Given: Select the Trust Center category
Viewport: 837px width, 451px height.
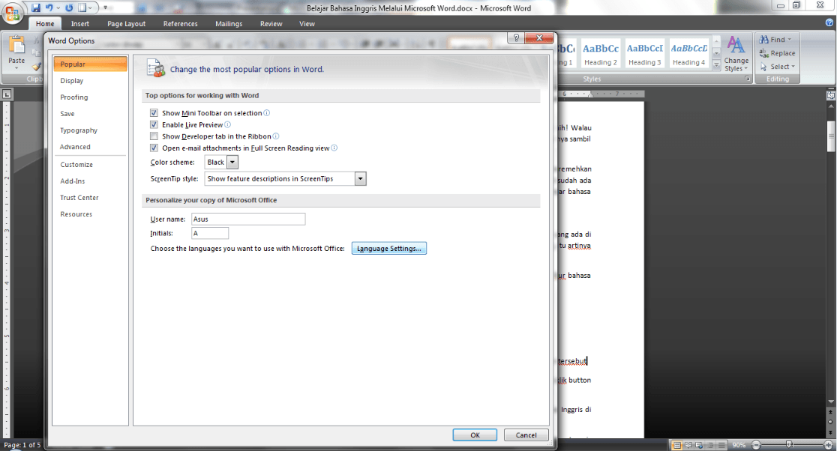Looking at the screenshot, I should click(x=90, y=197).
